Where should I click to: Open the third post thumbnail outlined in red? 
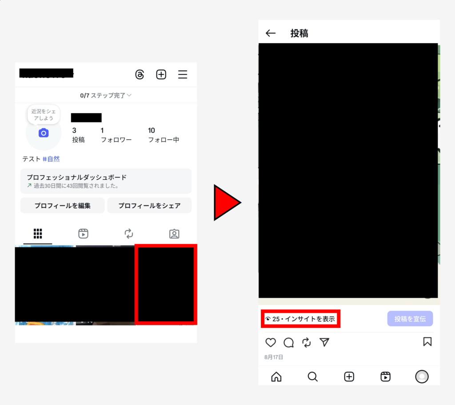pyautogui.click(x=165, y=284)
